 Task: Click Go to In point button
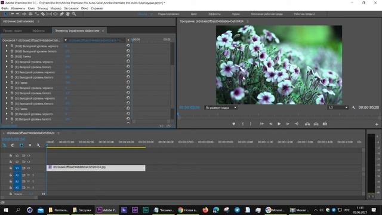(x=262, y=124)
